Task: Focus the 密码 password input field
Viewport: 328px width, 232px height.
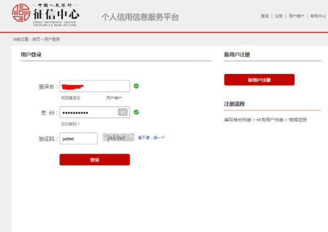Action: click(95, 112)
